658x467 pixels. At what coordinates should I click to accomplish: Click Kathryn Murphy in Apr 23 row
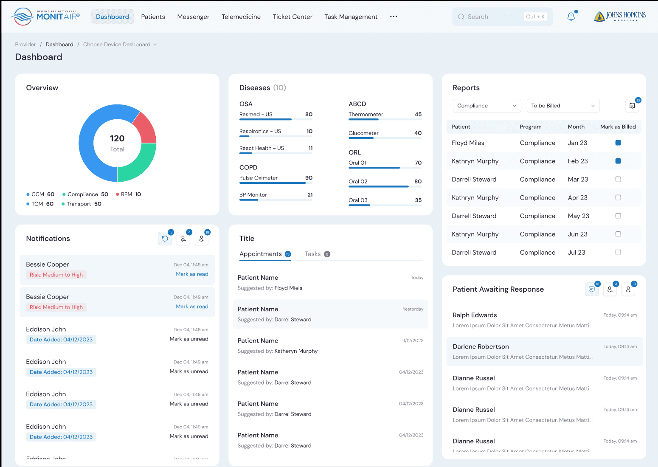(475, 198)
